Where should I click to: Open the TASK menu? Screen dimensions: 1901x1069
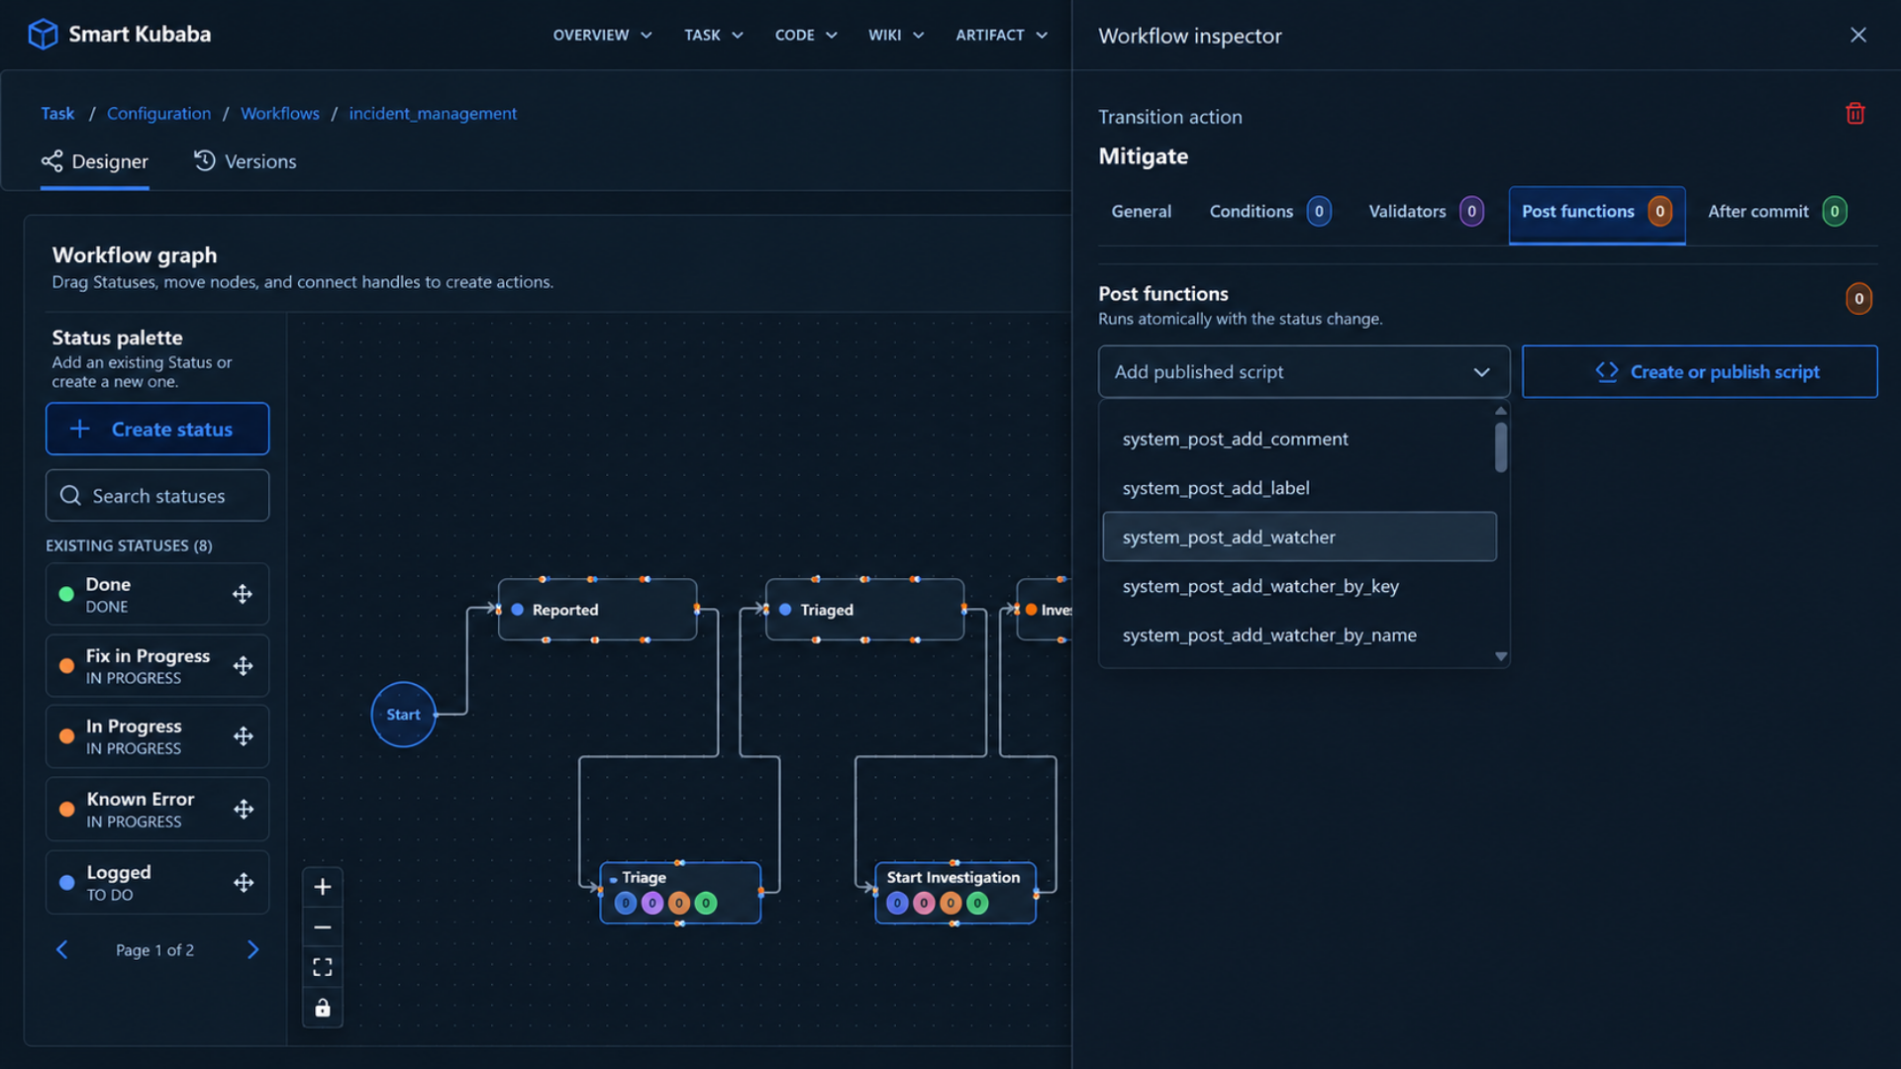[713, 35]
